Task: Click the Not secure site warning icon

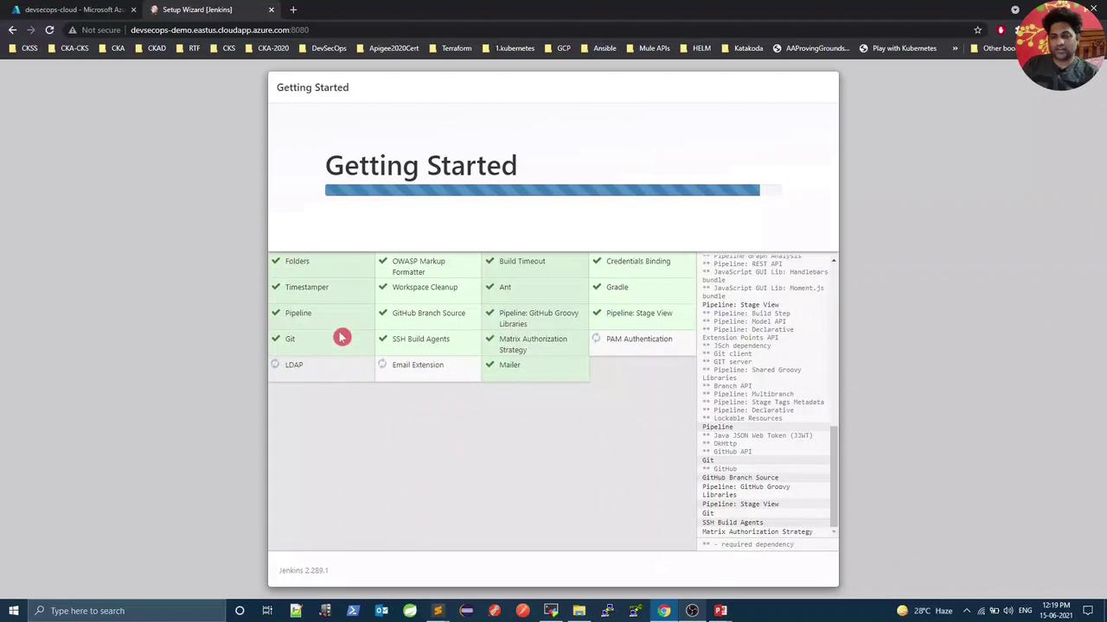Action: pos(73,30)
